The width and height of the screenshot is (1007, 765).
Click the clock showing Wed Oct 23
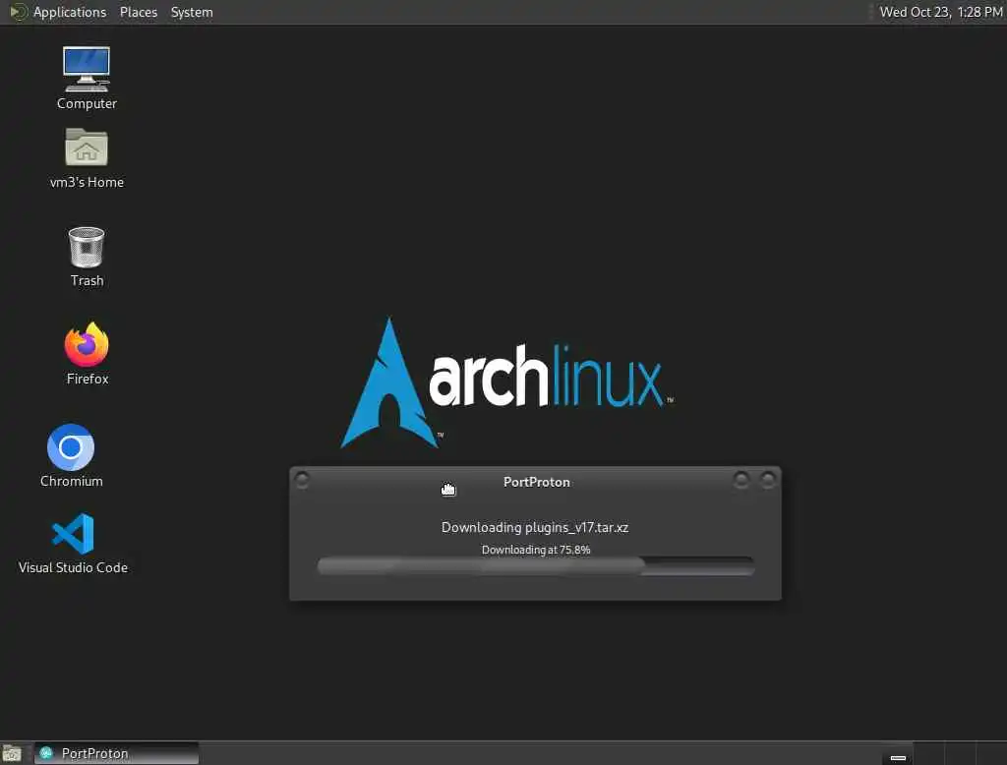940,12
